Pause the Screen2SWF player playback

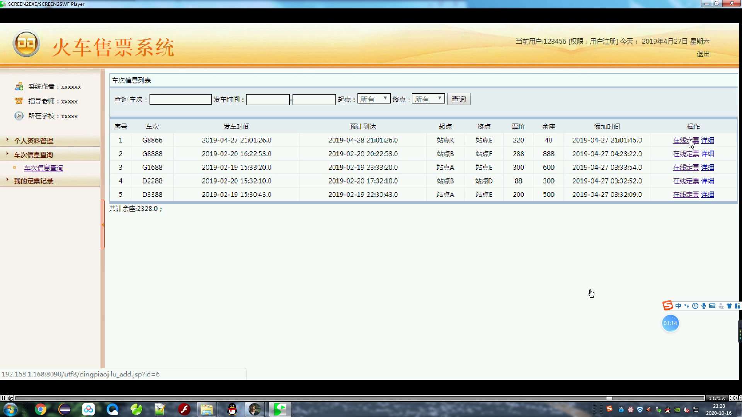tap(3, 398)
